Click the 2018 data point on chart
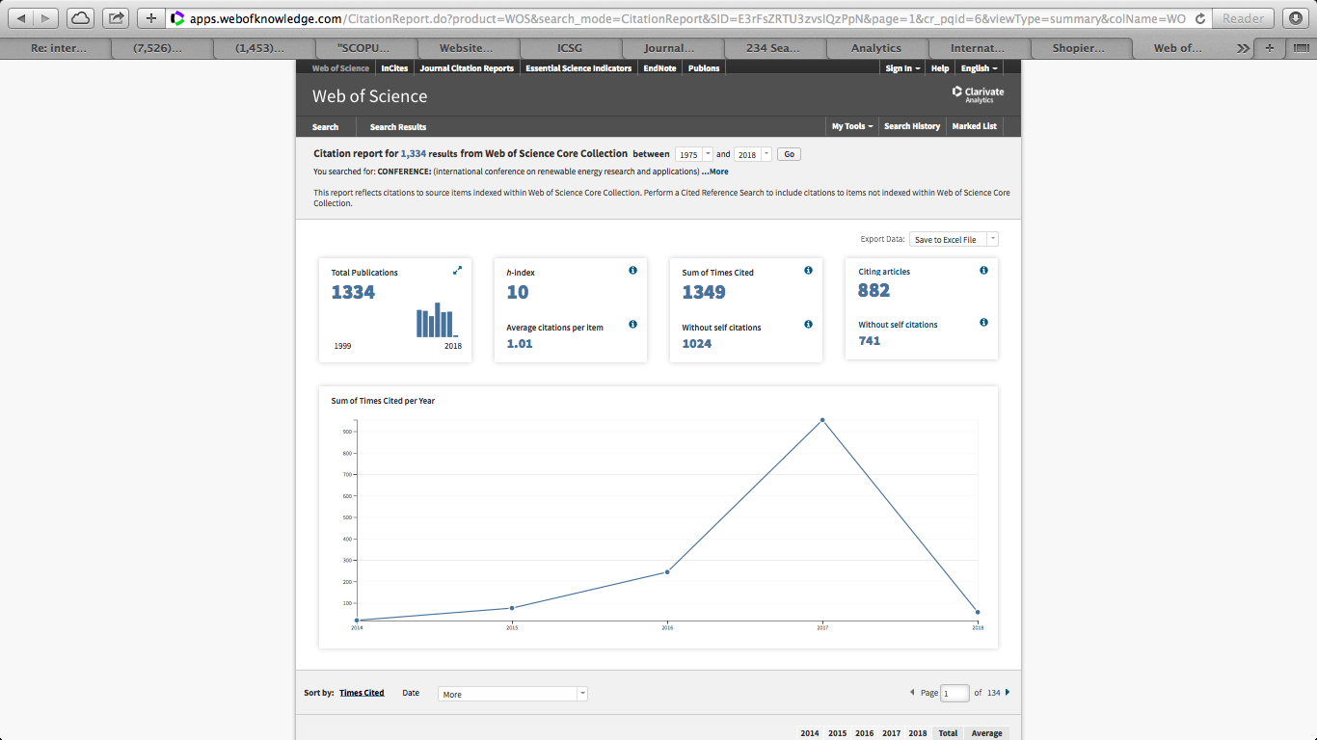The height and width of the screenshot is (740, 1317). [978, 612]
